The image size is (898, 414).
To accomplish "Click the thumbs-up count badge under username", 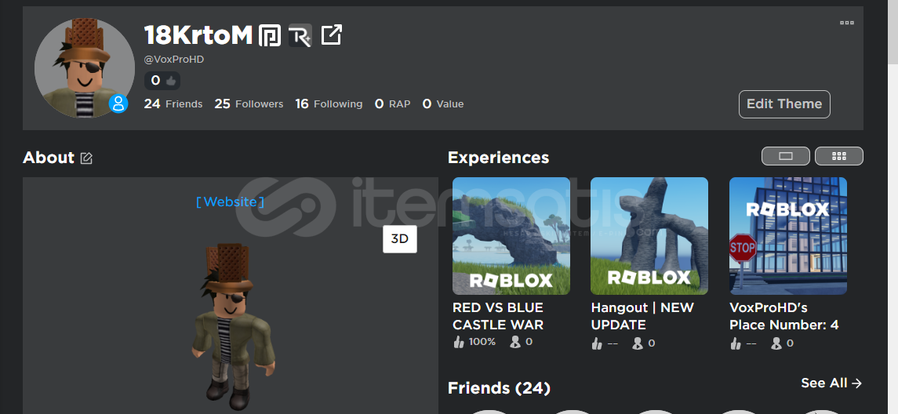I will (162, 81).
